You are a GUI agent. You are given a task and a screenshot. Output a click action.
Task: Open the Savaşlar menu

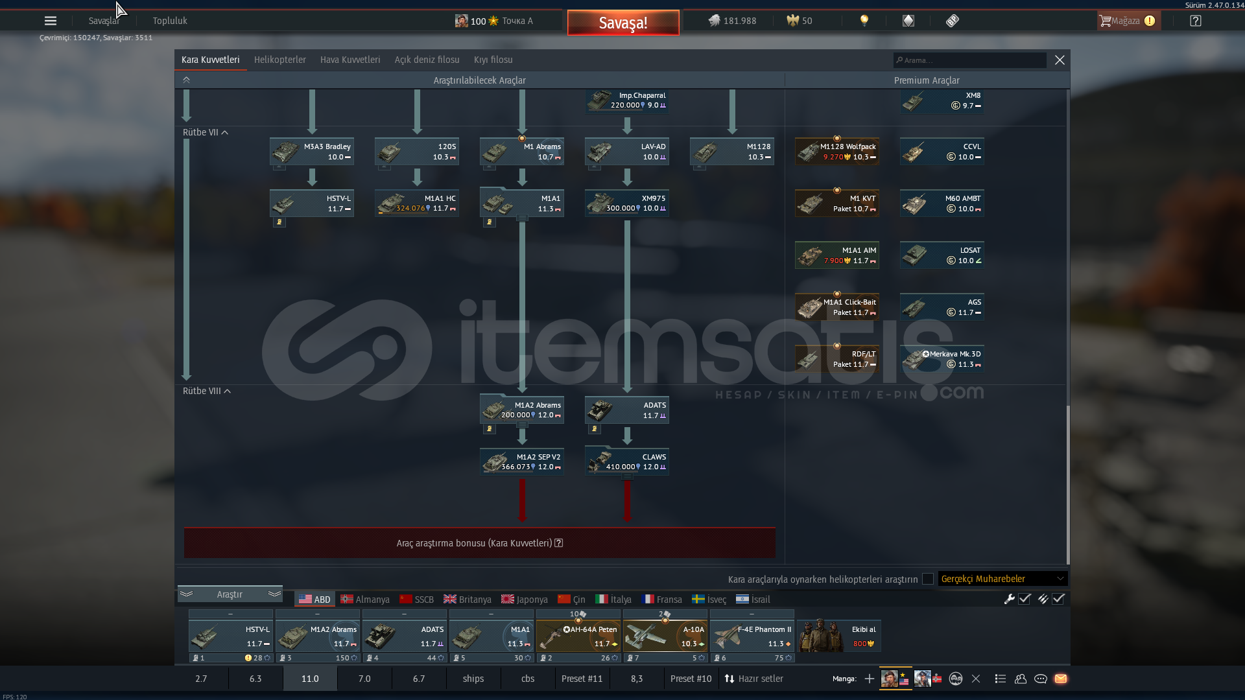[104, 21]
